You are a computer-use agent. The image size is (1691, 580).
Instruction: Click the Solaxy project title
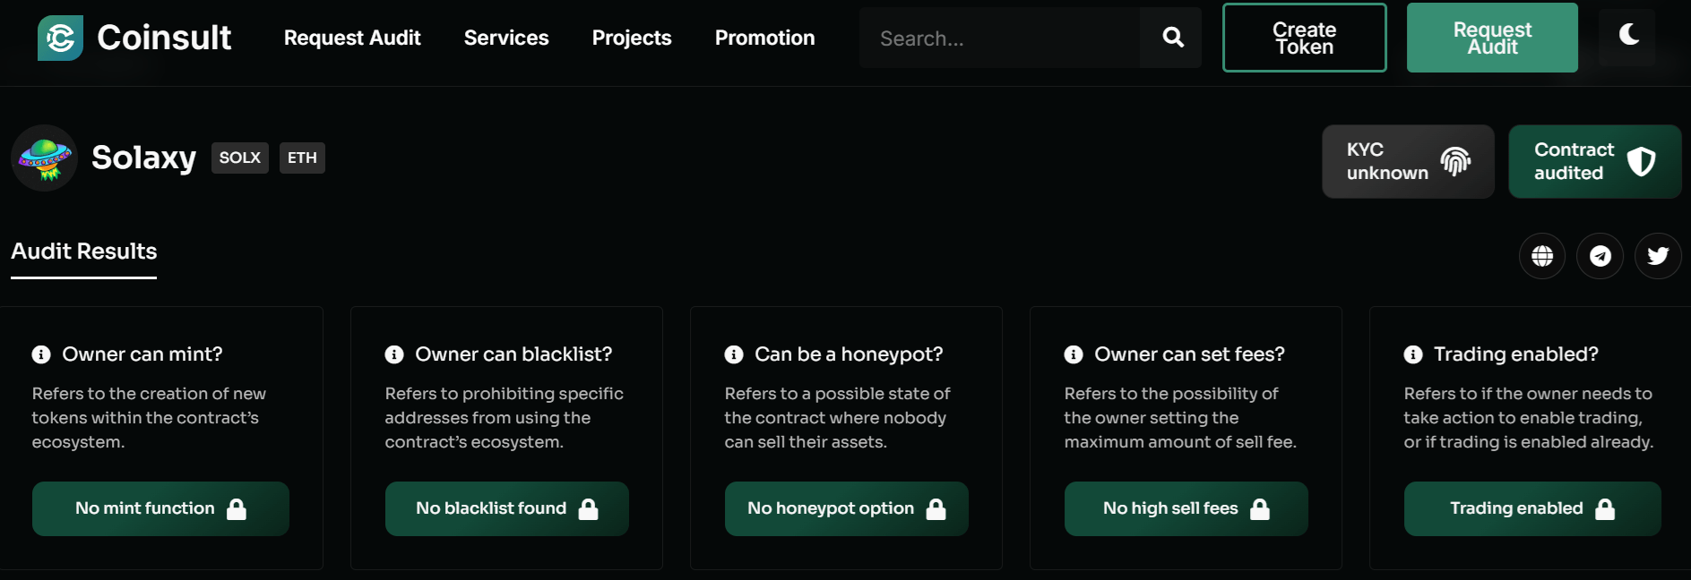[143, 158]
